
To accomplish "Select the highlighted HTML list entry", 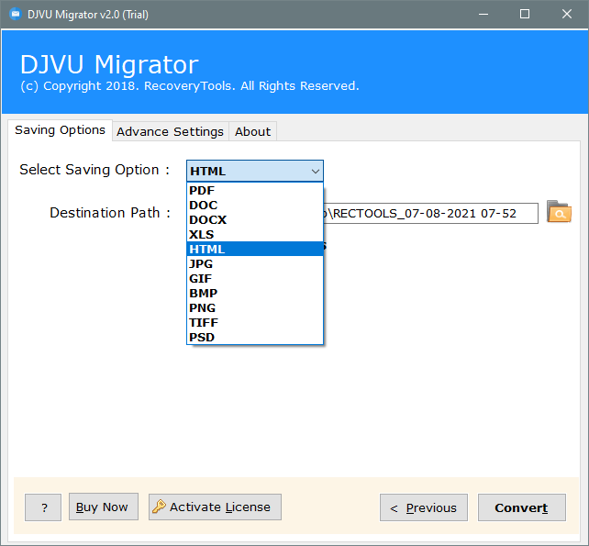I will coord(255,249).
